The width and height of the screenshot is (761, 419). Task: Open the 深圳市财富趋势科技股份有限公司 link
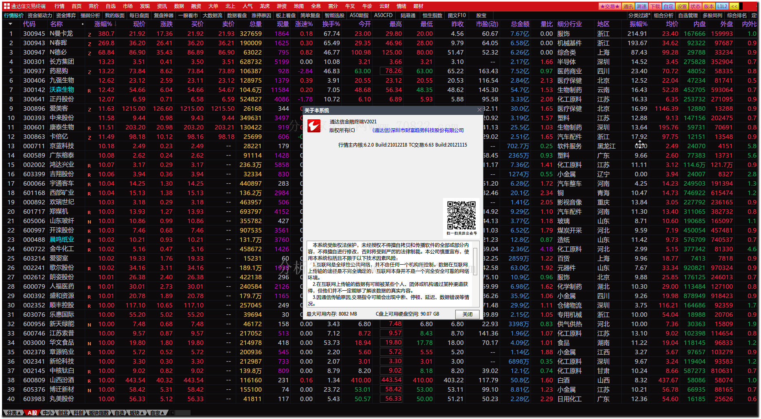click(x=418, y=130)
